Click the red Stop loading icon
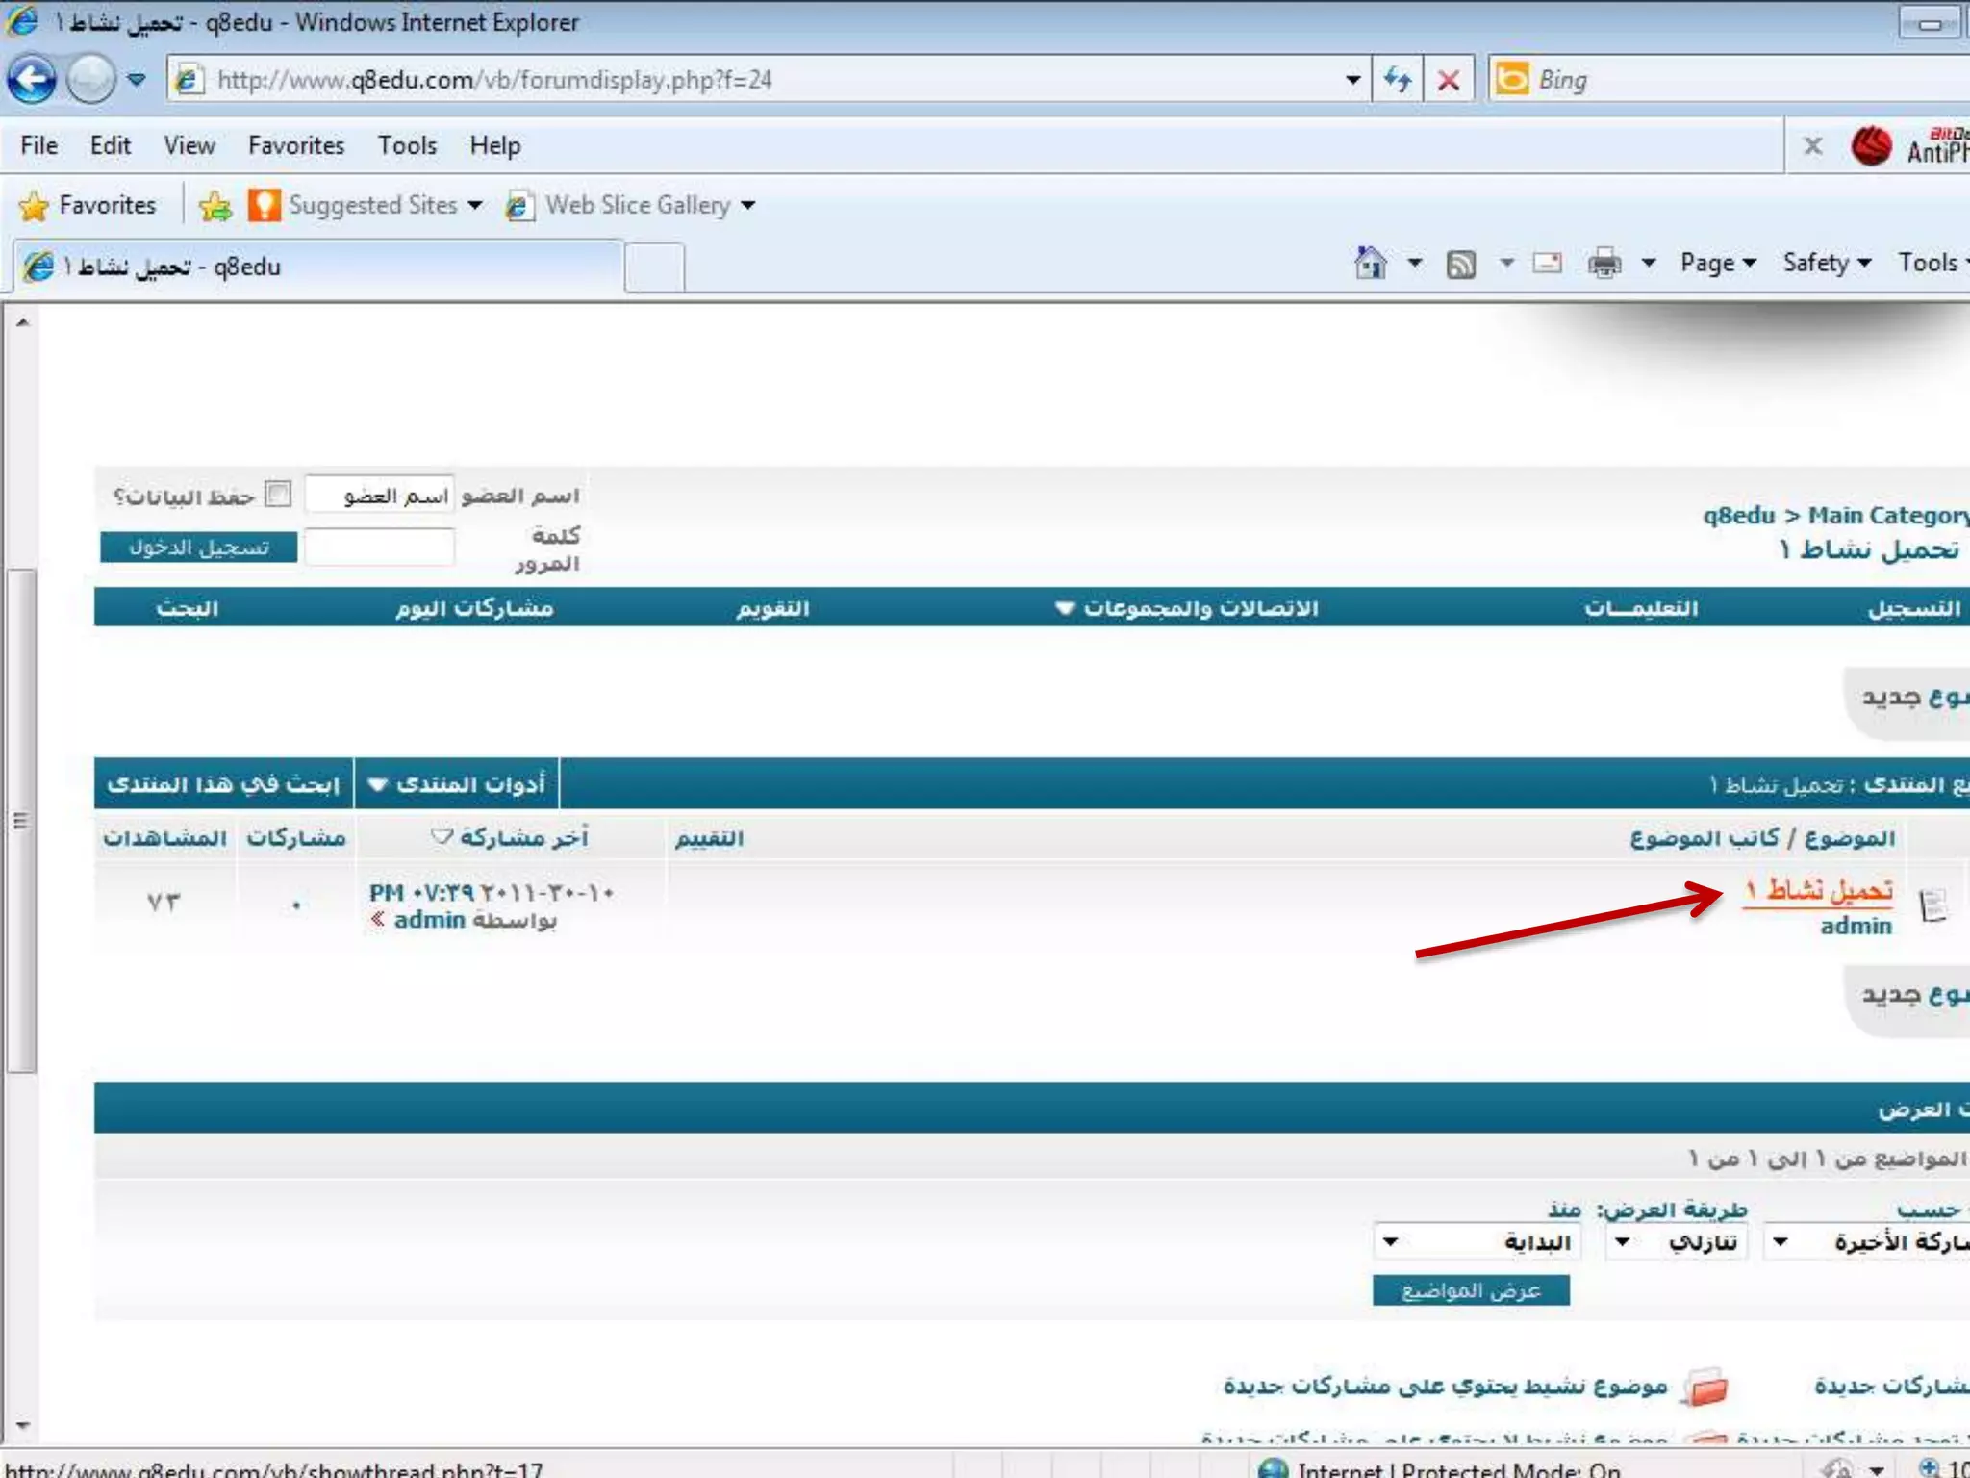The height and width of the screenshot is (1478, 1970). coord(1448,80)
